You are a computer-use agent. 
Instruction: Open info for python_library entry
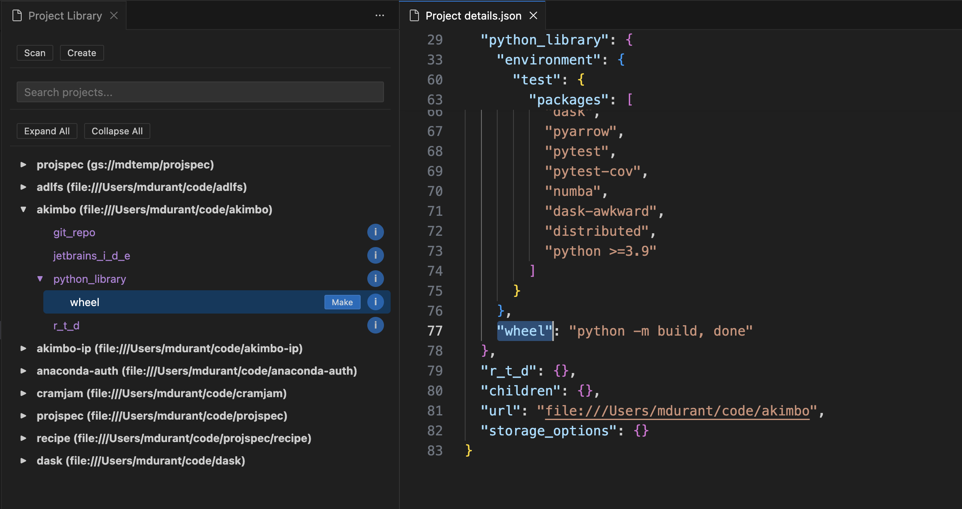(375, 279)
